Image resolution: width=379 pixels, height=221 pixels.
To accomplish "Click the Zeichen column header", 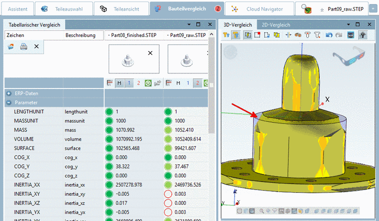I will click(x=33, y=35).
